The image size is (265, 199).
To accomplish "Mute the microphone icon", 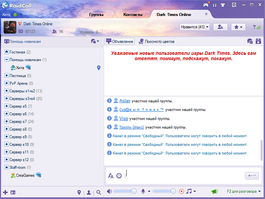I will click(x=143, y=191).
